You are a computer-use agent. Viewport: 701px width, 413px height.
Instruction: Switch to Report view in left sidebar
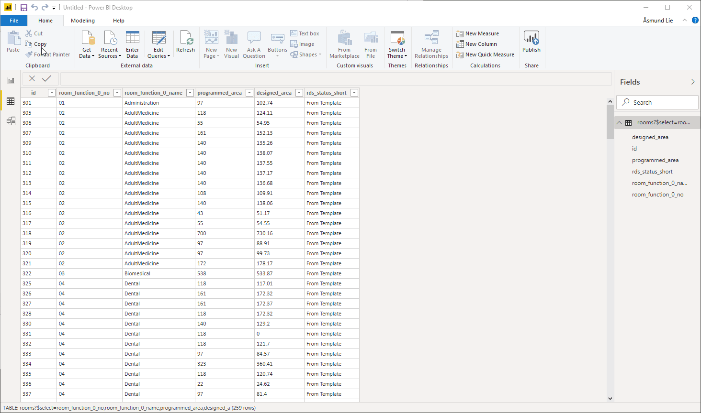coord(11,81)
